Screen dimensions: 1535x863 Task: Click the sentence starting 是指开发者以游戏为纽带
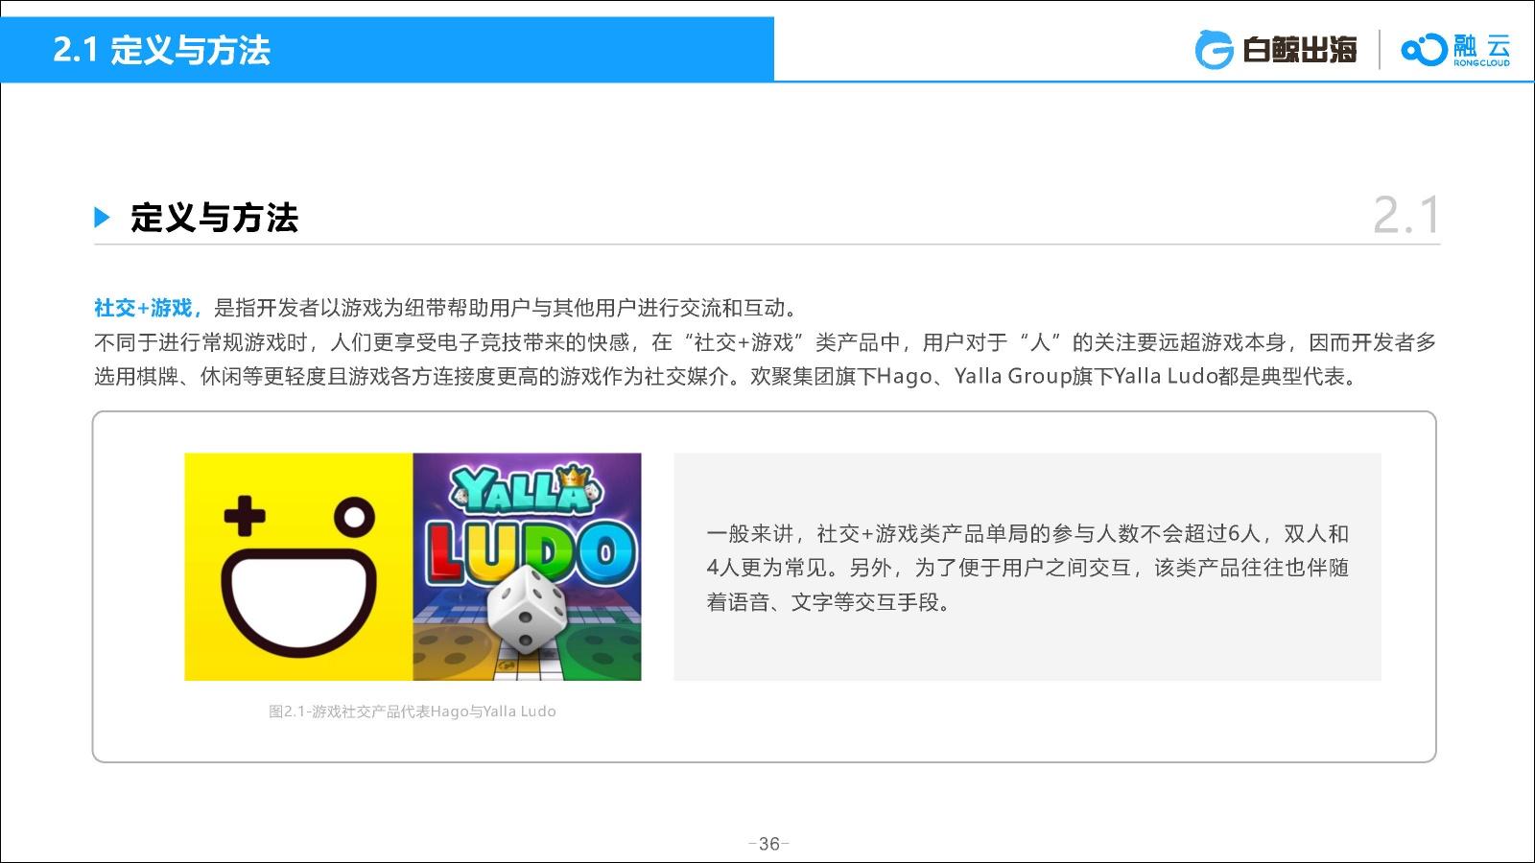[506, 308]
